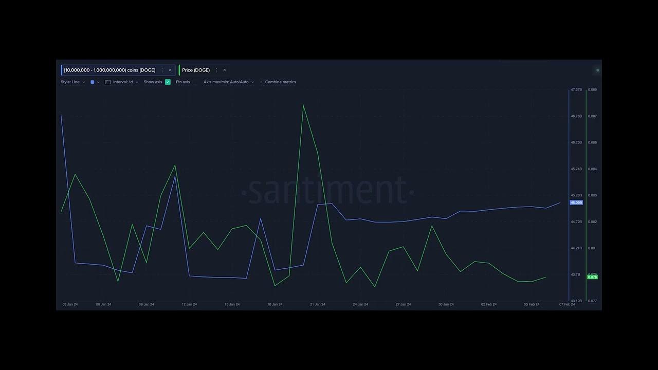Click the 30 Jan 24 date label

pos(446,304)
